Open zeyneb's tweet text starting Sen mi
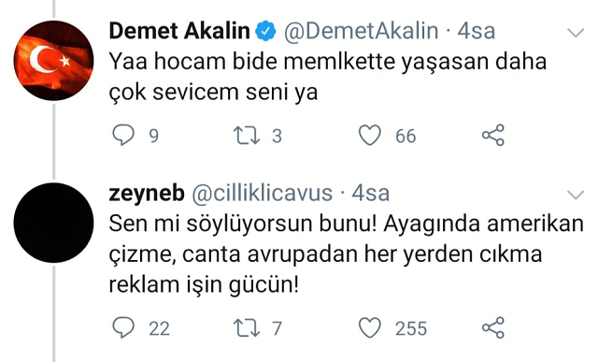 tap(347, 254)
